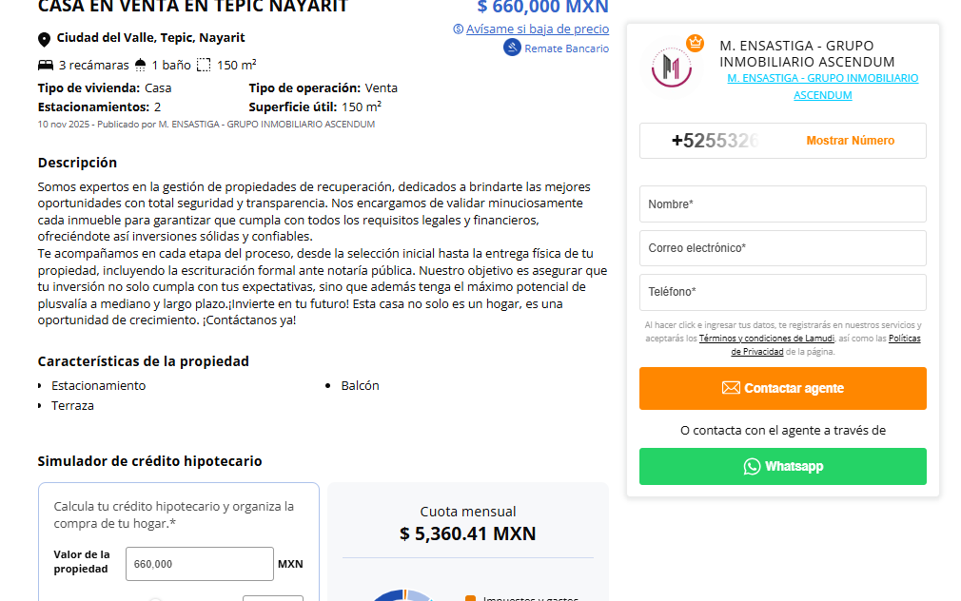Focus the Teléfono input field

[x=782, y=292]
